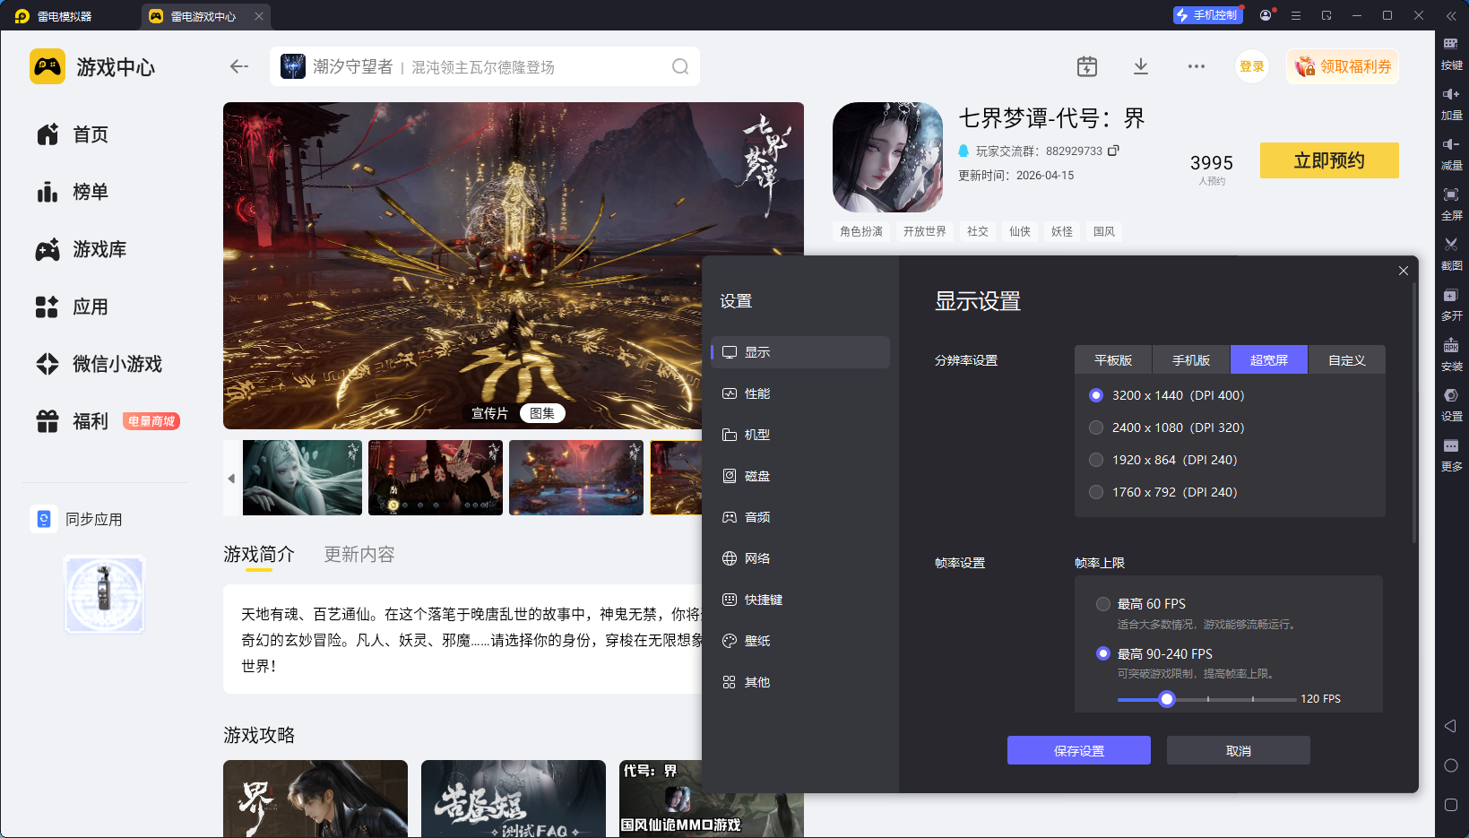The image size is (1469, 838).
Task: Click the 保存设置 button
Action: (1078, 751)
